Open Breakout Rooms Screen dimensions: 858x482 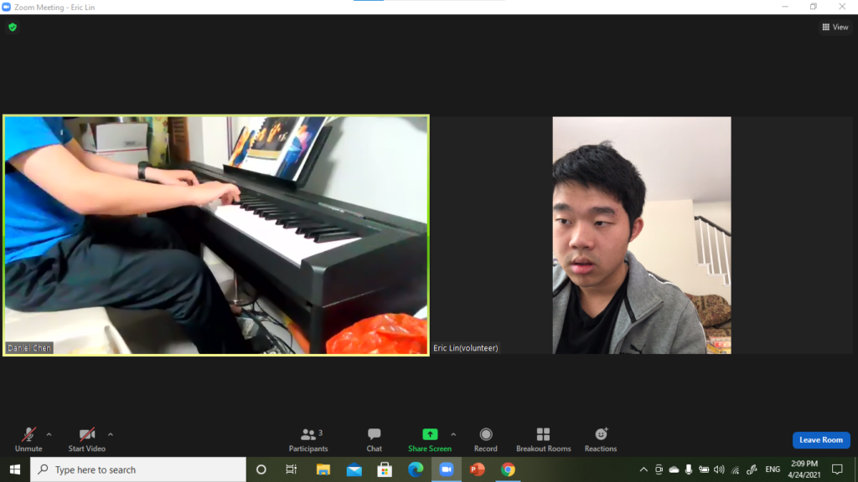point(543,440)
